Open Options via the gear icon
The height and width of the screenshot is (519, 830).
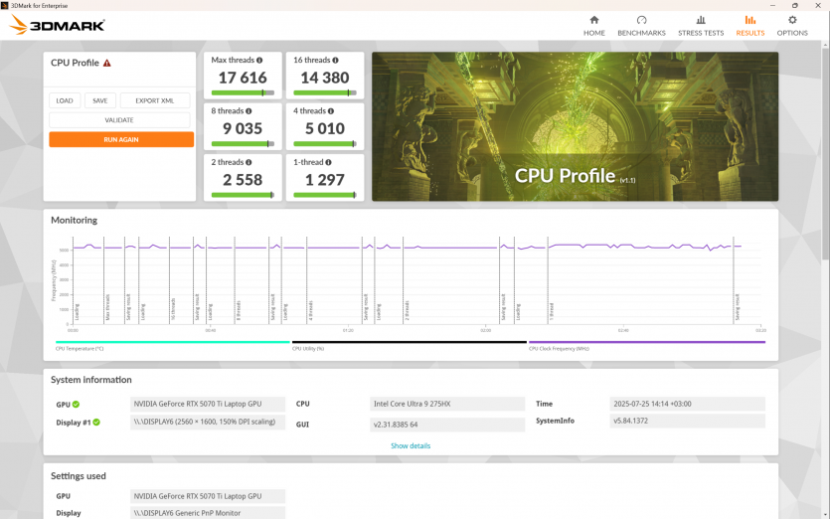point(792,20)
